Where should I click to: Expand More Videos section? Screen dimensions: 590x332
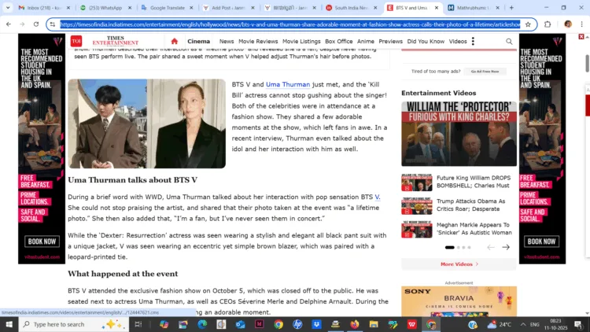click(x=459, y=264)
